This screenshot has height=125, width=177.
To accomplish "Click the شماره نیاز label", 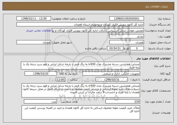I will (164, 19).
